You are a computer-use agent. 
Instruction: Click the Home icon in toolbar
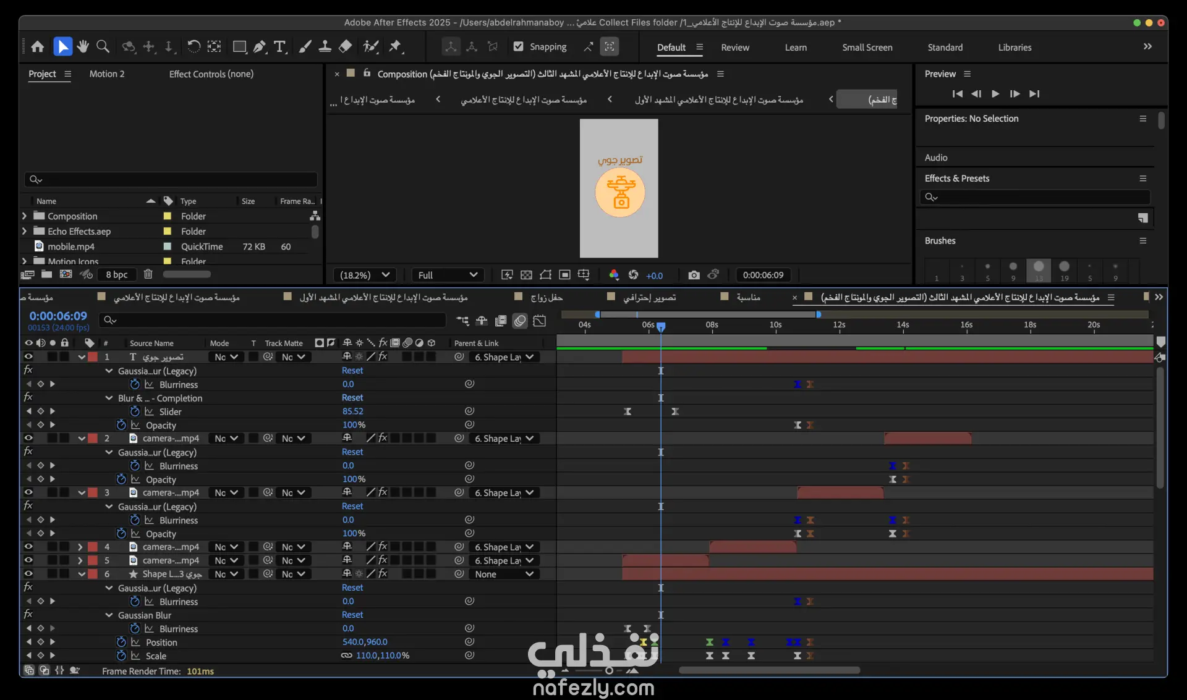click(x=38, y=47)
